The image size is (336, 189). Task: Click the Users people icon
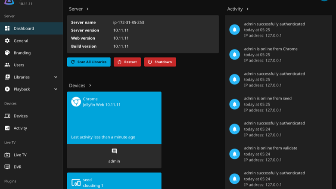pyautogui.click(x=7, y=65)
